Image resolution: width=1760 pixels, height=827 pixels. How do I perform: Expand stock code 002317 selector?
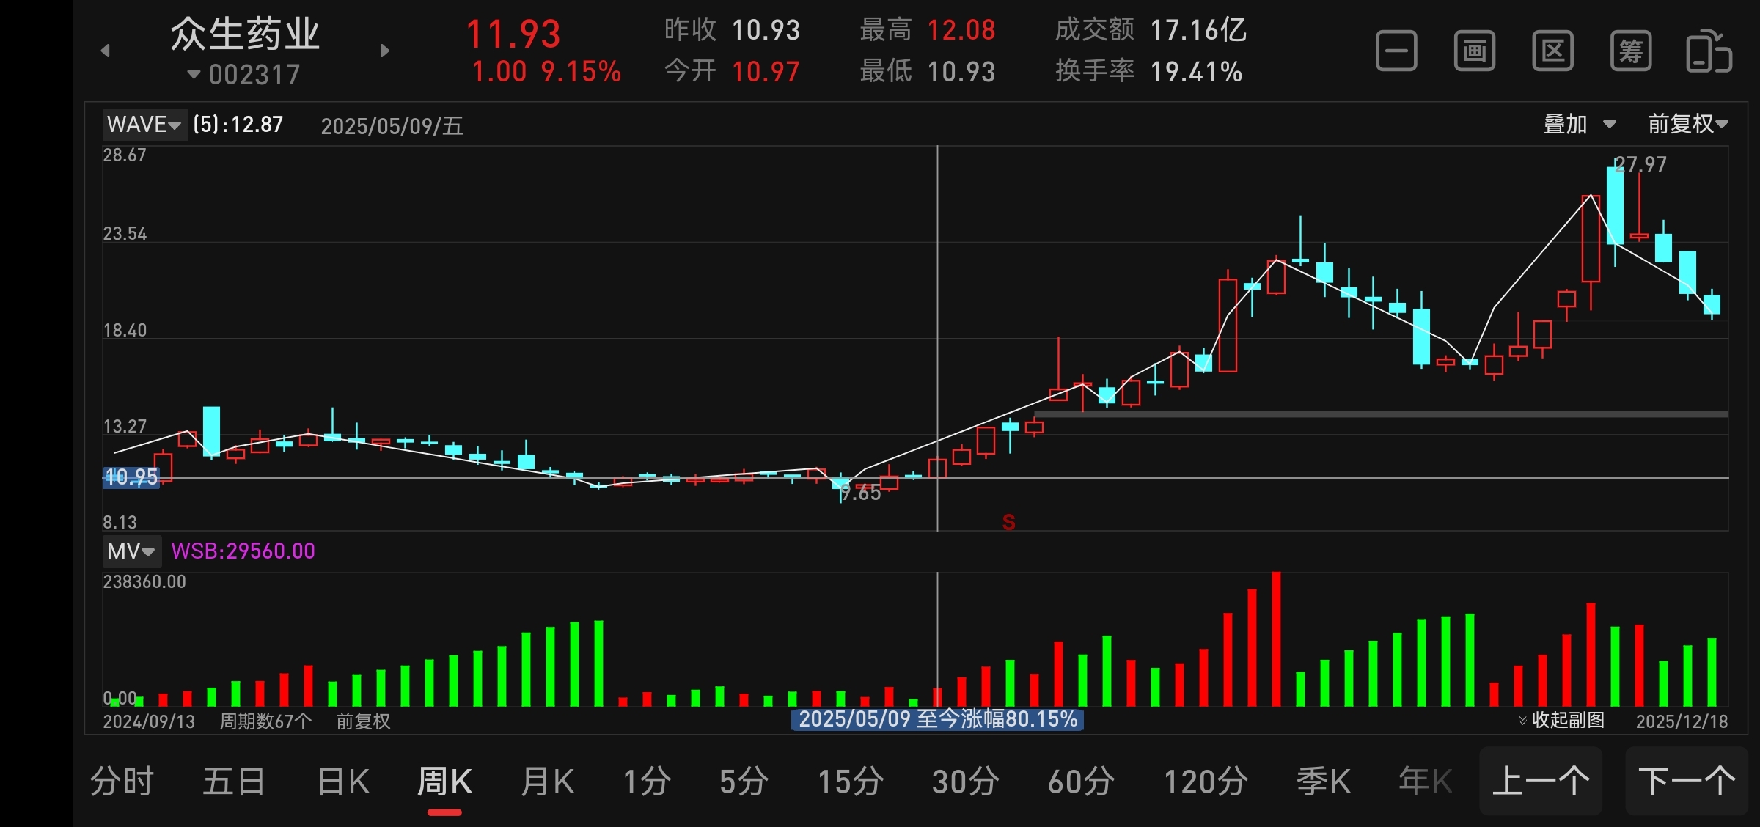click(245, 75)
